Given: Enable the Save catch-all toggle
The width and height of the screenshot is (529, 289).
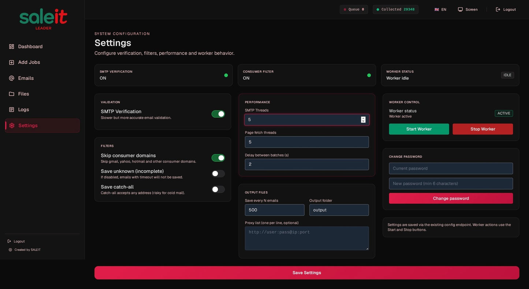Looking at the screenshot, I should (x=218, y=189).
